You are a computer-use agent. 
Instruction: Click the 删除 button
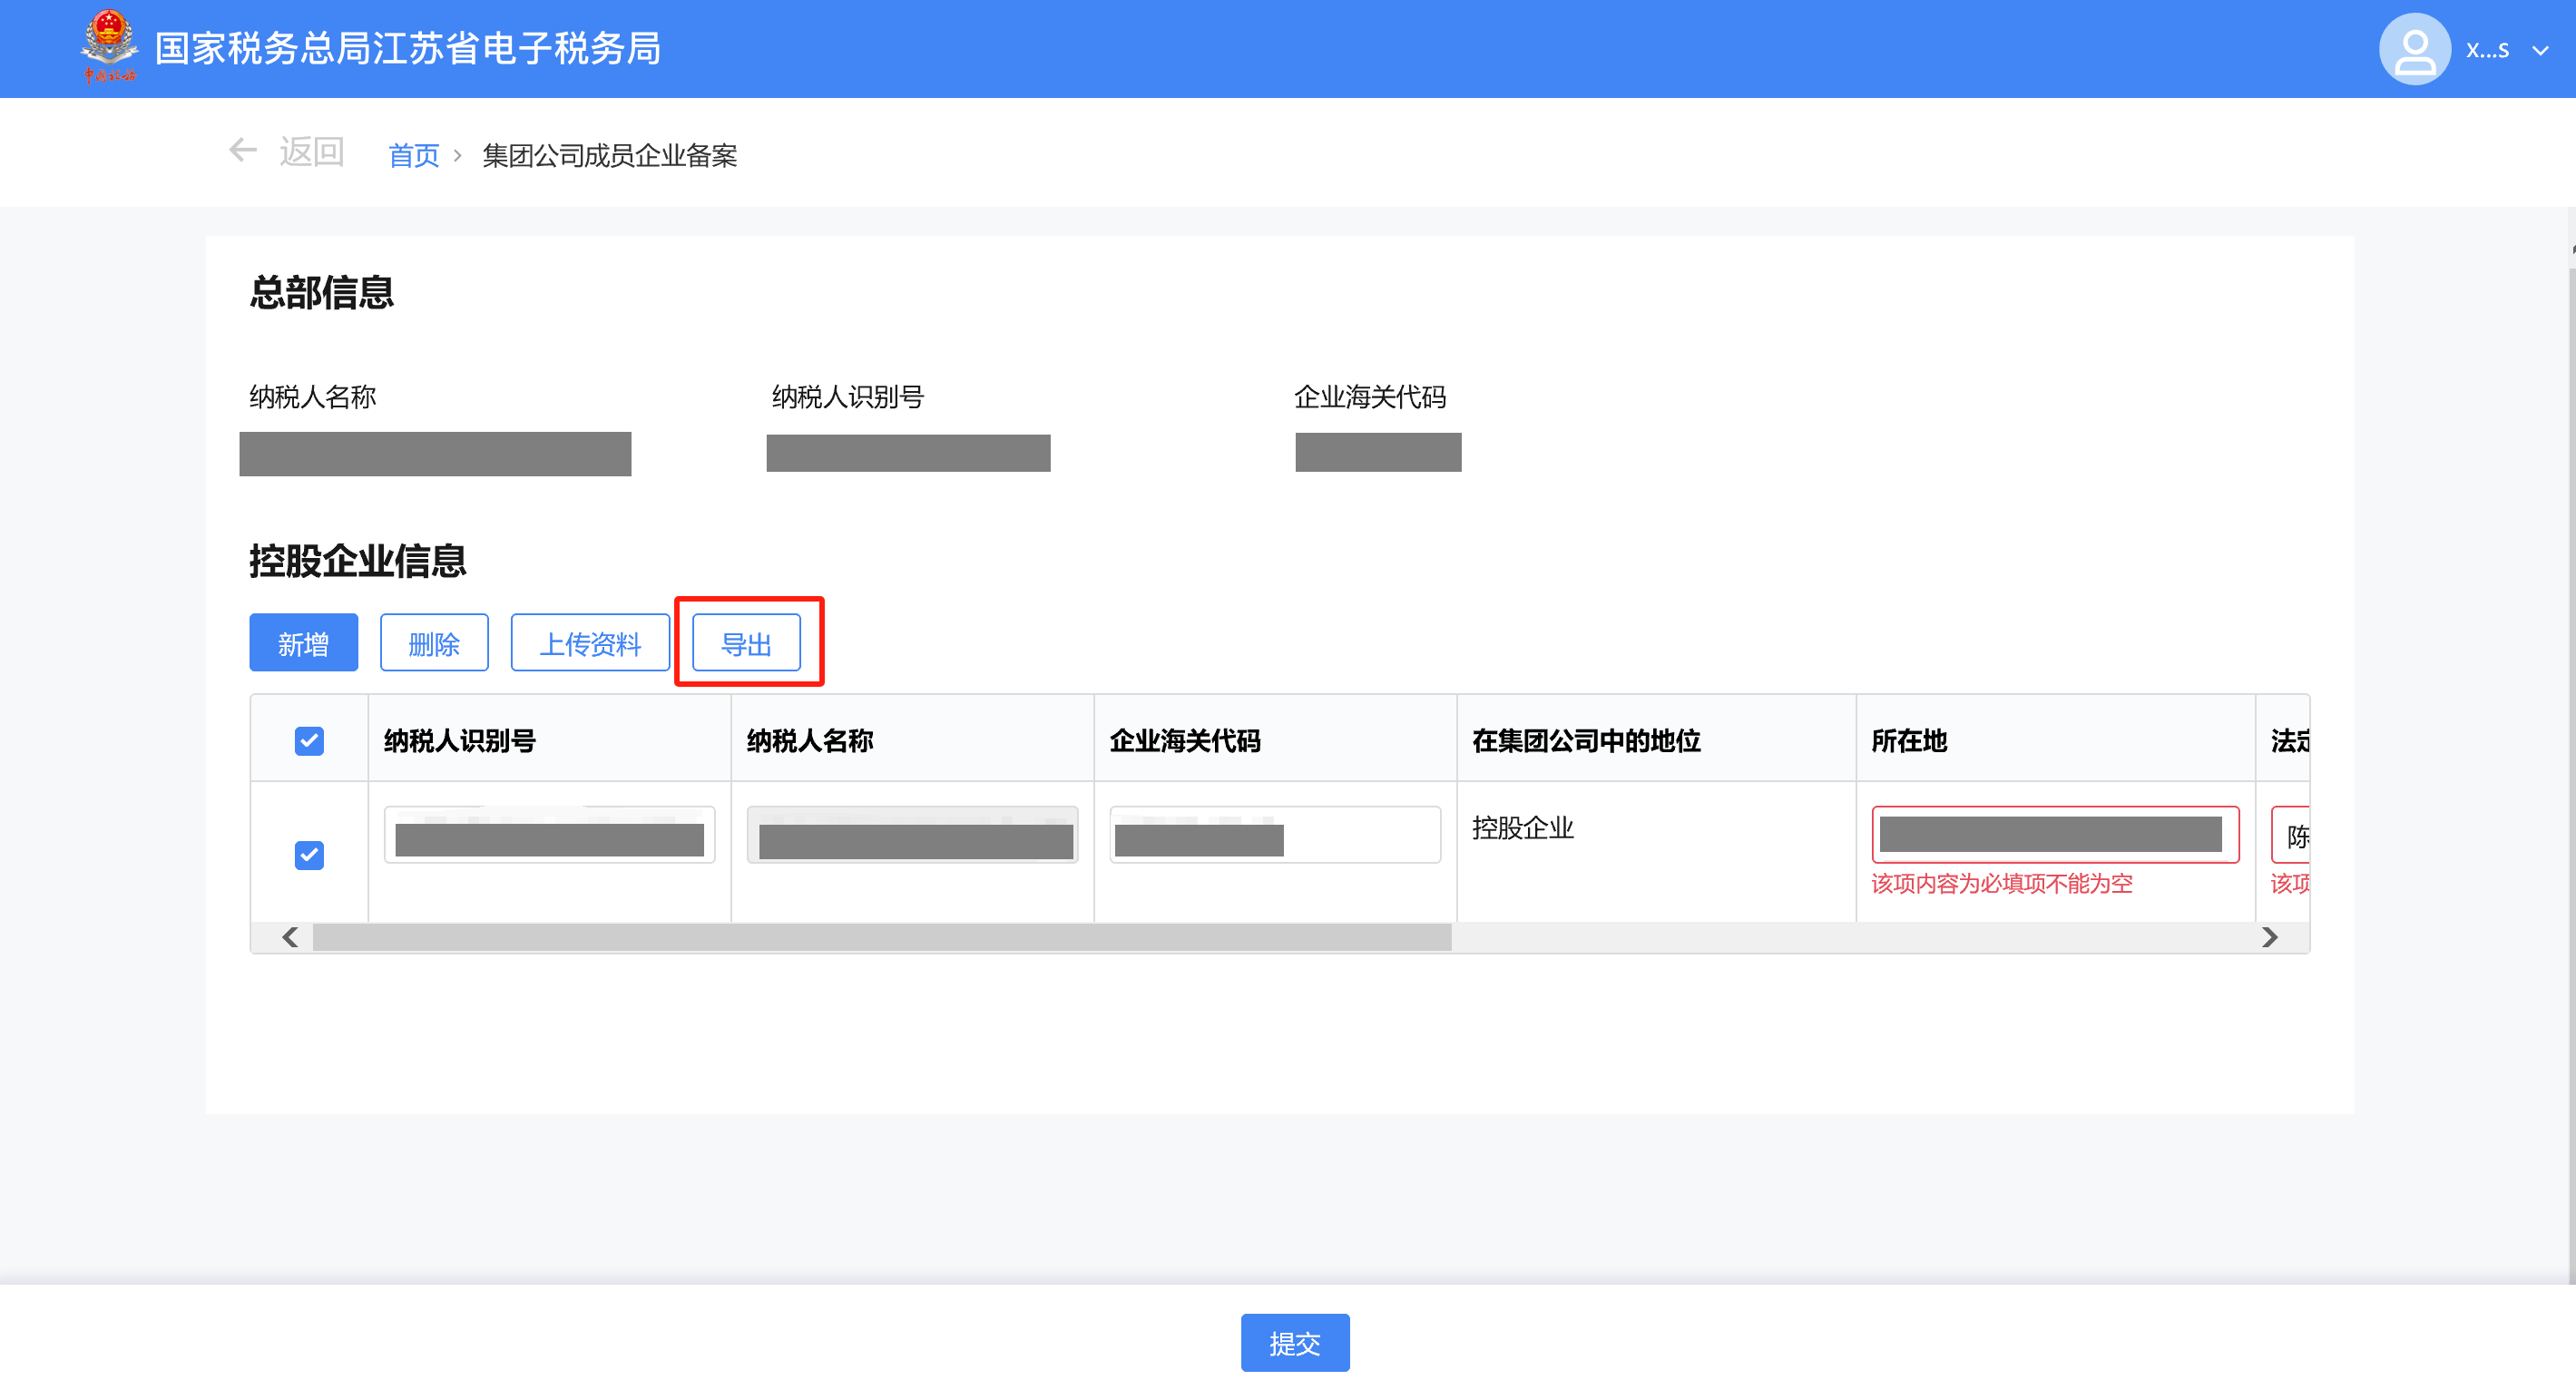pyautogui.click(x=434, y=642)
